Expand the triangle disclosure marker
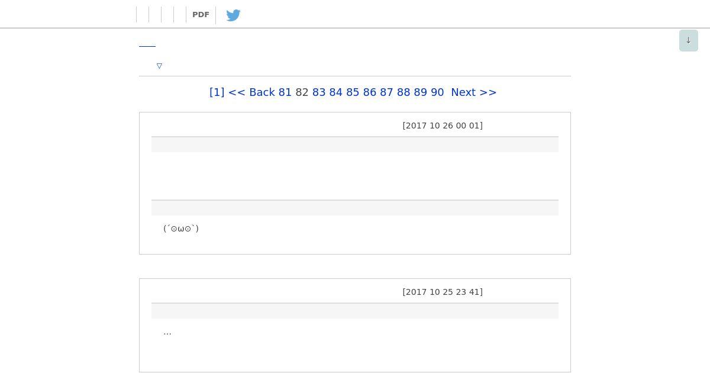This screenshot has height=373, width=710. [159, 66]
